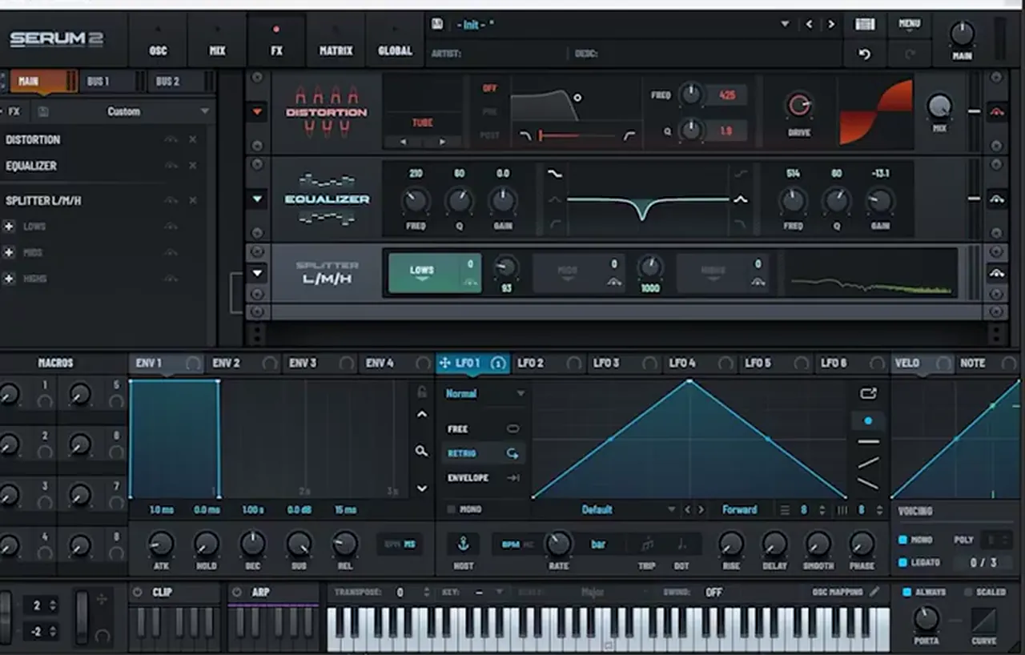Enable the ALWAYS portamento checkbox
This screenshot has width=1025, height=655.
(x=907, y=592)
